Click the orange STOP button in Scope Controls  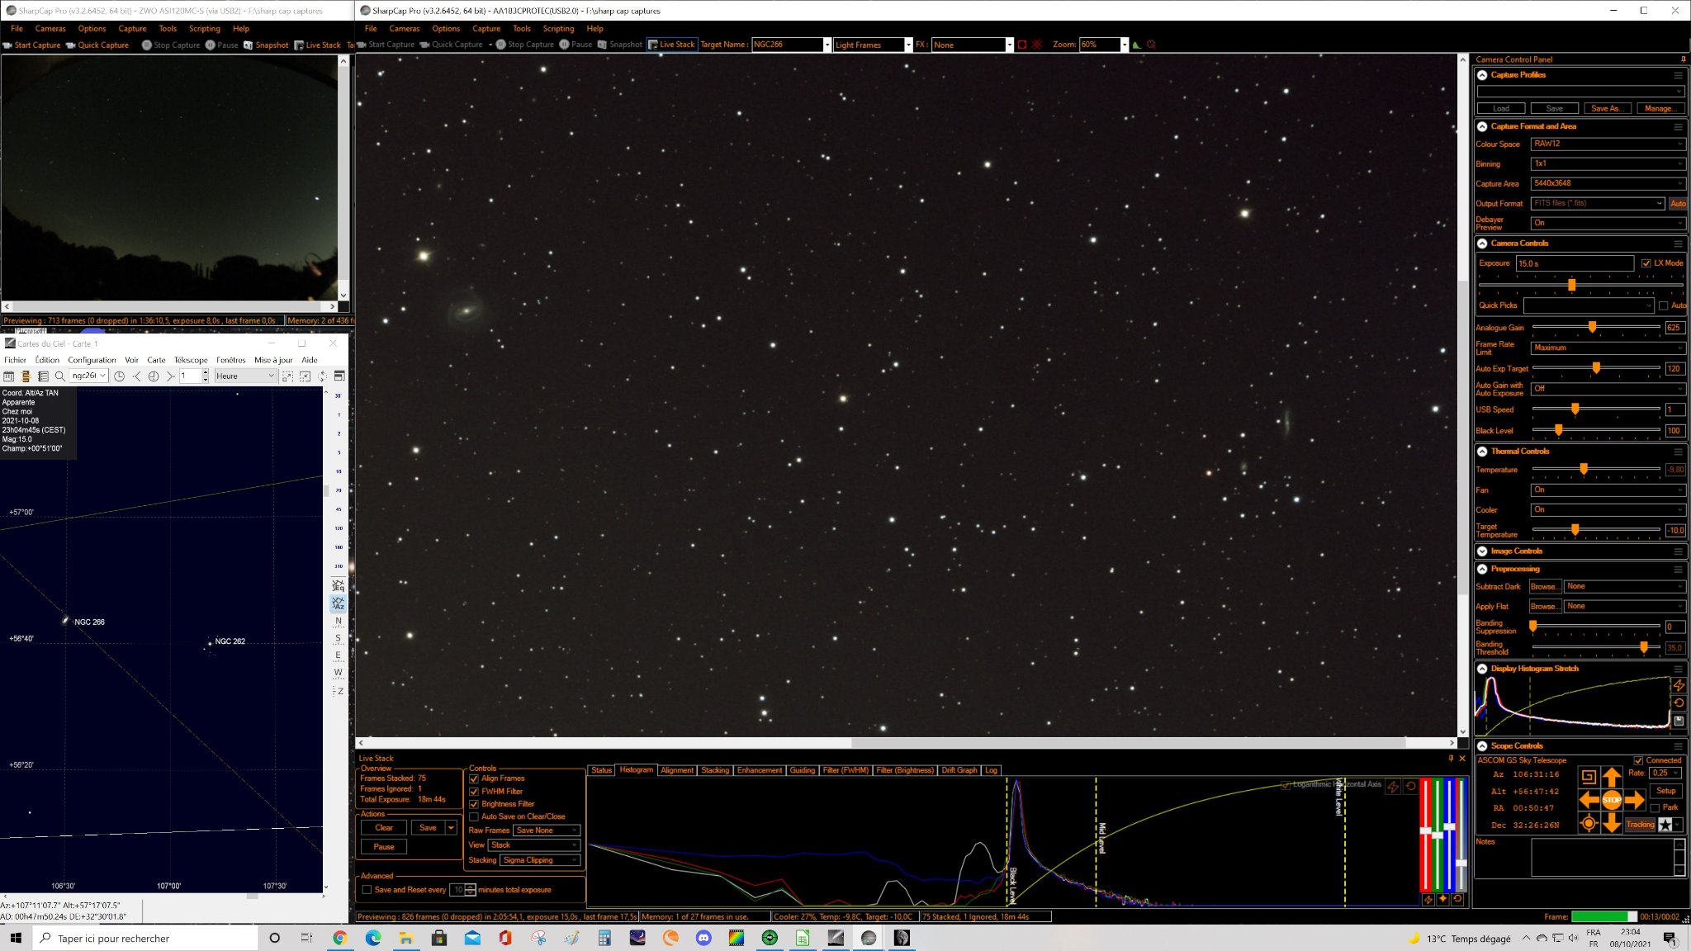coord(1611,800)
